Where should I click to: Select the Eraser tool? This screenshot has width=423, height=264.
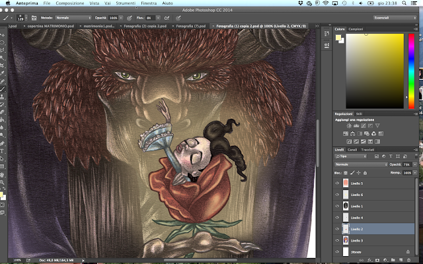coord(2,112)
